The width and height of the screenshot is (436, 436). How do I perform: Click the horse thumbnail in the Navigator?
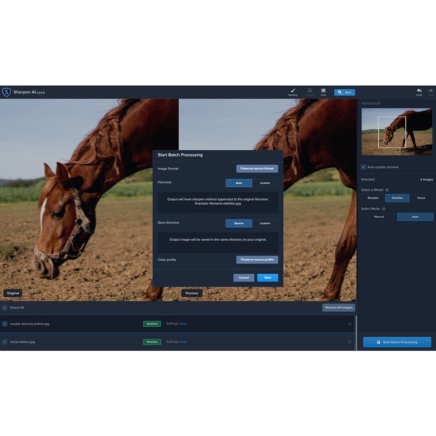pos(397,132)
